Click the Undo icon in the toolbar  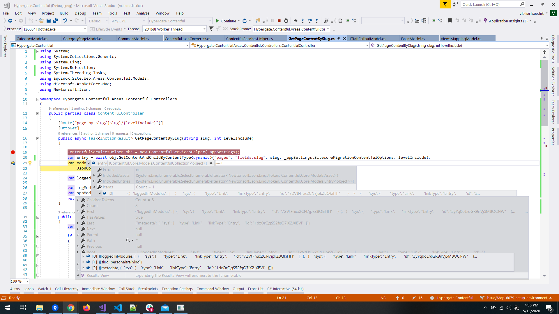click(65, 21)
